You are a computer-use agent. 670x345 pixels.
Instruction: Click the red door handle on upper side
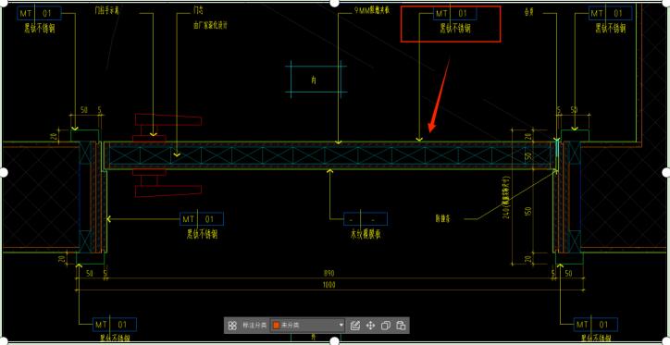(x=167, y=127)
